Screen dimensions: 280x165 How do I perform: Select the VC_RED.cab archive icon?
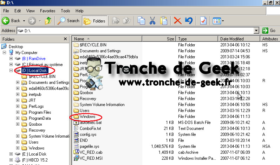[x=76, y=152]
